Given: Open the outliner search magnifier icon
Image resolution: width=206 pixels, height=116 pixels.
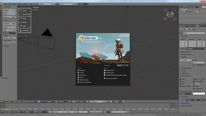Looking at the screenshot, I should [x=201, y=7].
